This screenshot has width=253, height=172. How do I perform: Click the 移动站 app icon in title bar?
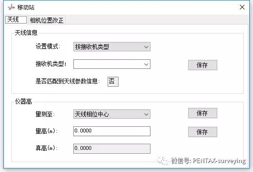(x=11, y=7)
